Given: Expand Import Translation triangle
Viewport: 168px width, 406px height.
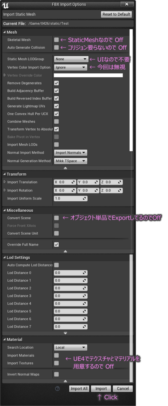Looking at the screenshot, I should click(5, 182).
